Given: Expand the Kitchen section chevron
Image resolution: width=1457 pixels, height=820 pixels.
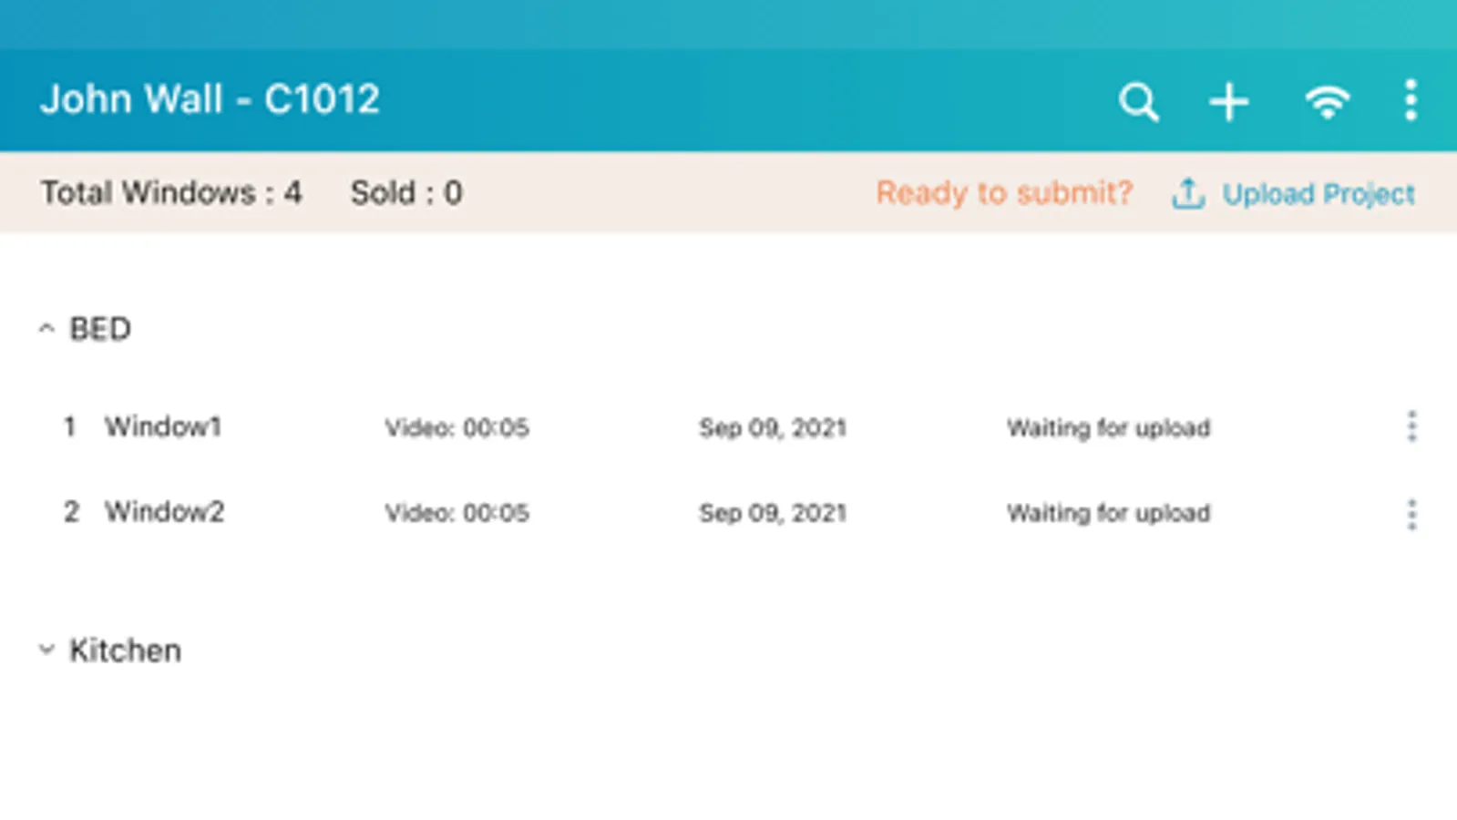Looking at the screenshot, I should point(46,650).
